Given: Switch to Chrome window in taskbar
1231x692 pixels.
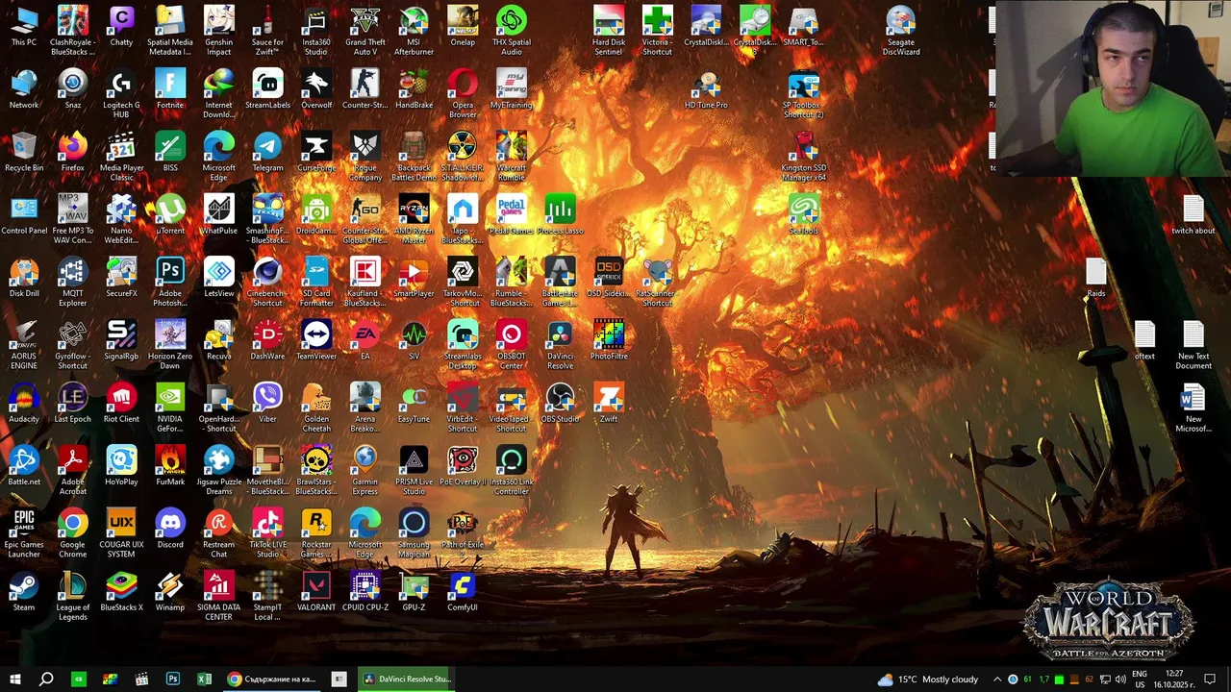Looking at the screenshot, I should pos(272,680).
